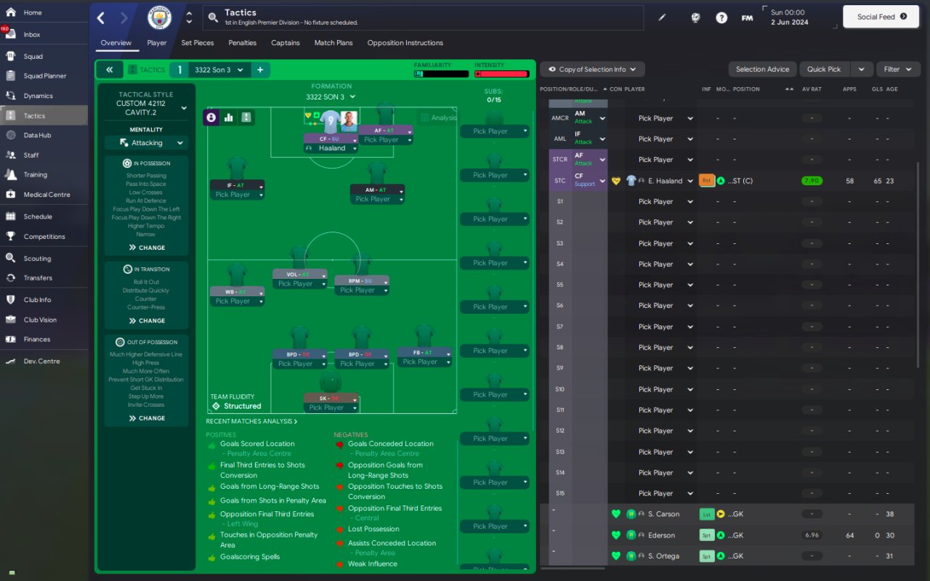This screenshot has height=581, width=930.
Task: Open the Competitions section
Action: coord(44,236)
